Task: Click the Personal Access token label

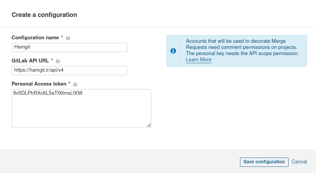Action: tap(39, 84)
